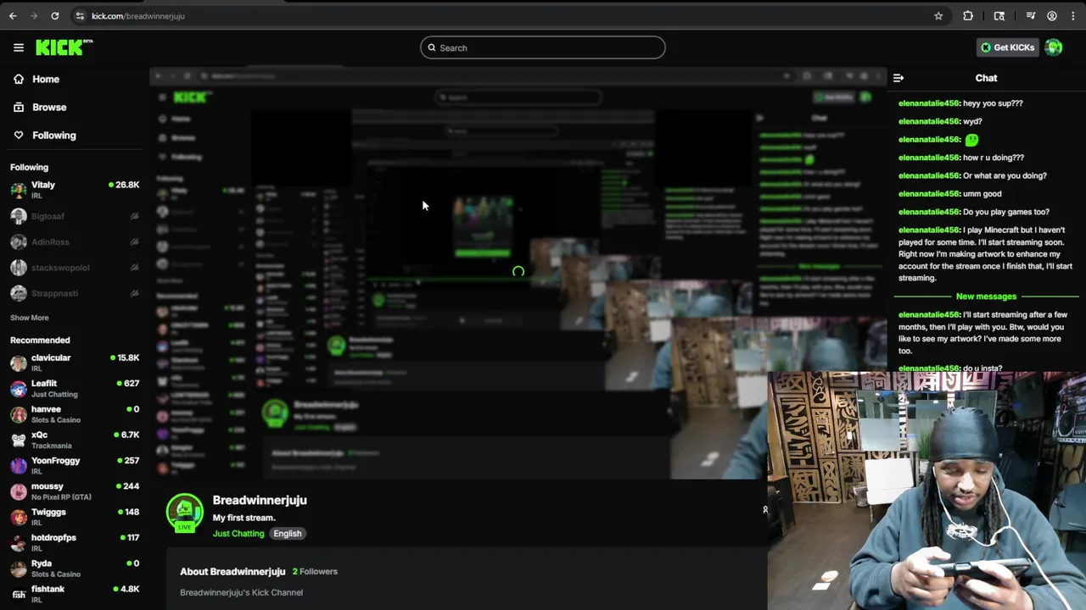This screenshot has height=610, width=1086.
Task: Open the media controls icon
Action: pos(1031,16)
